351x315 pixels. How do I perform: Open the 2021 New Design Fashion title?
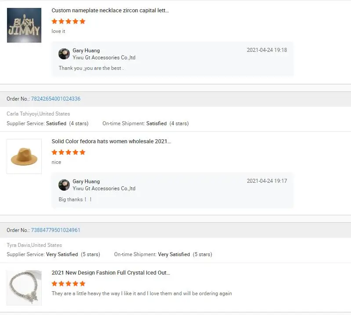[x=111, y=273]
